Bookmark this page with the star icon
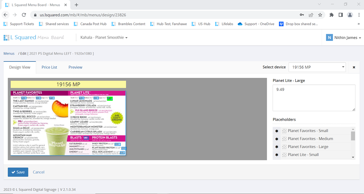Screen dimensions: 364x194 (x=320, y=15)
